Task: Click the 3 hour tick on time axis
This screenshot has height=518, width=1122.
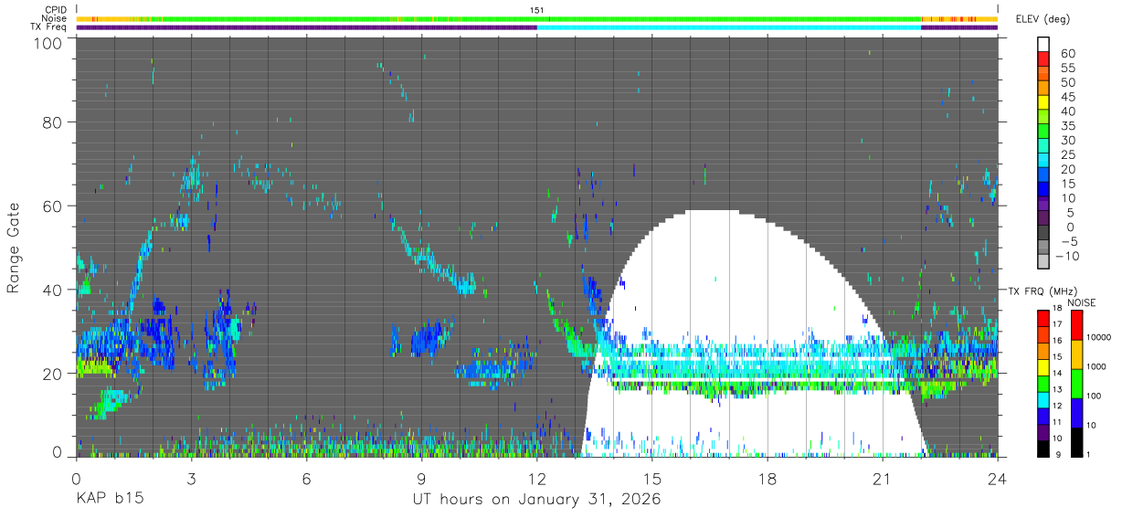Action: (191, 479)
